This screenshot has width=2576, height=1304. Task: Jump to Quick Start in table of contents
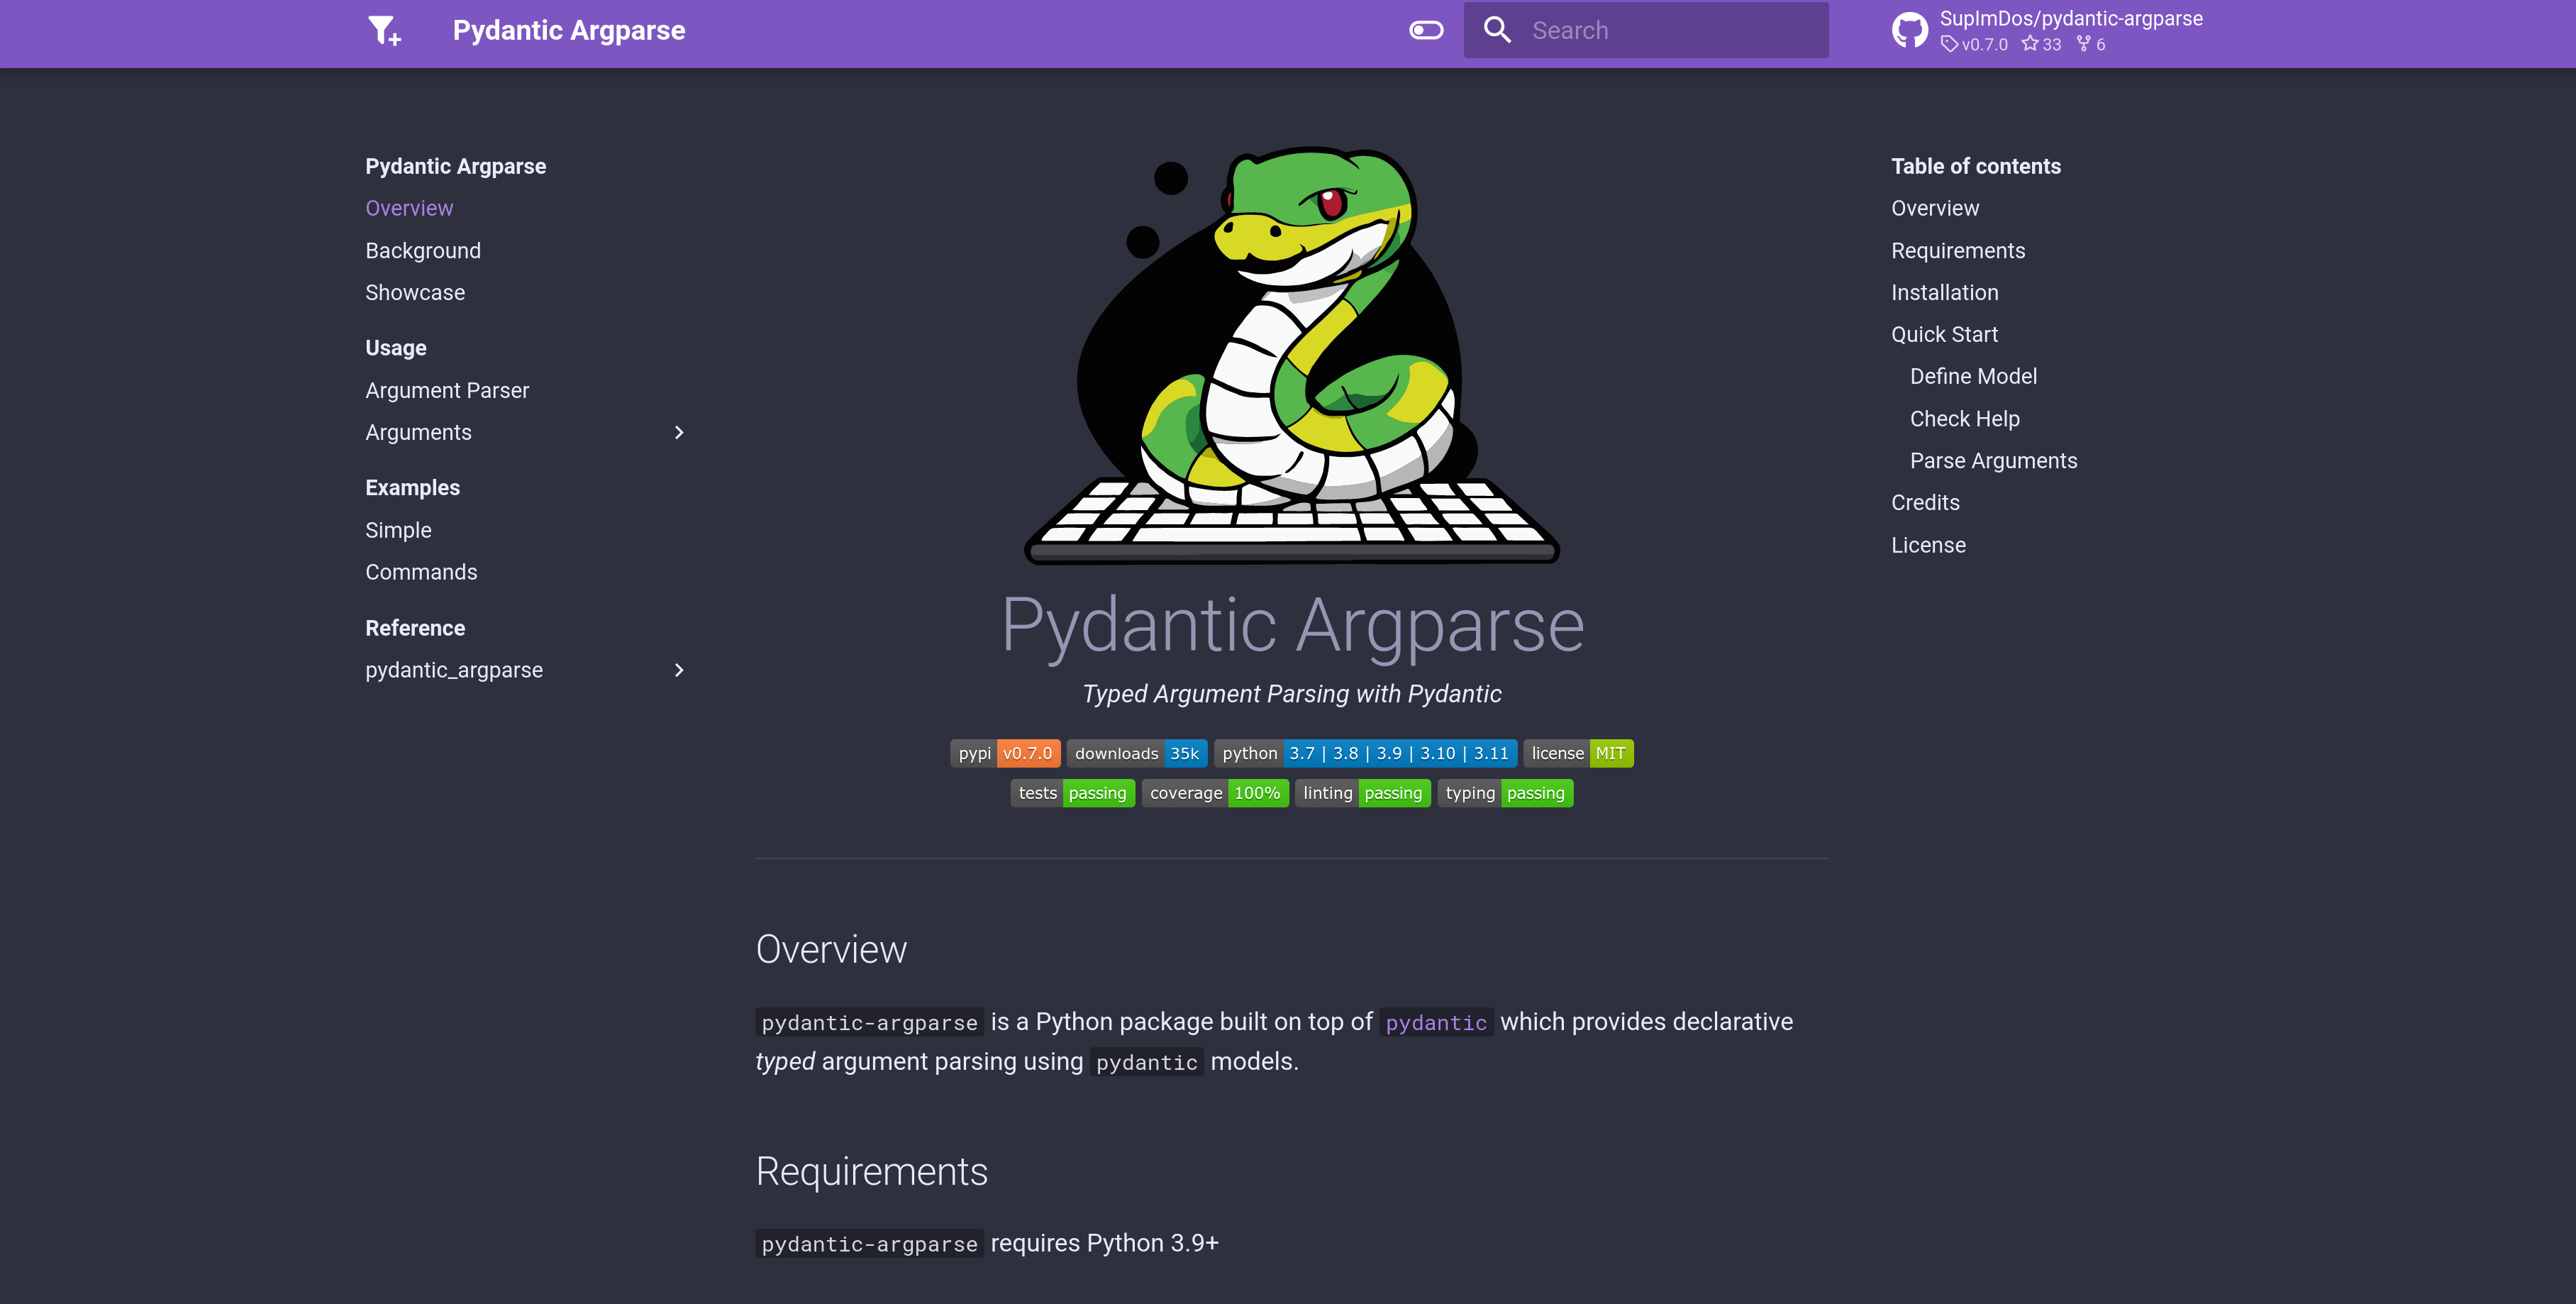[x=1944, y=334]
